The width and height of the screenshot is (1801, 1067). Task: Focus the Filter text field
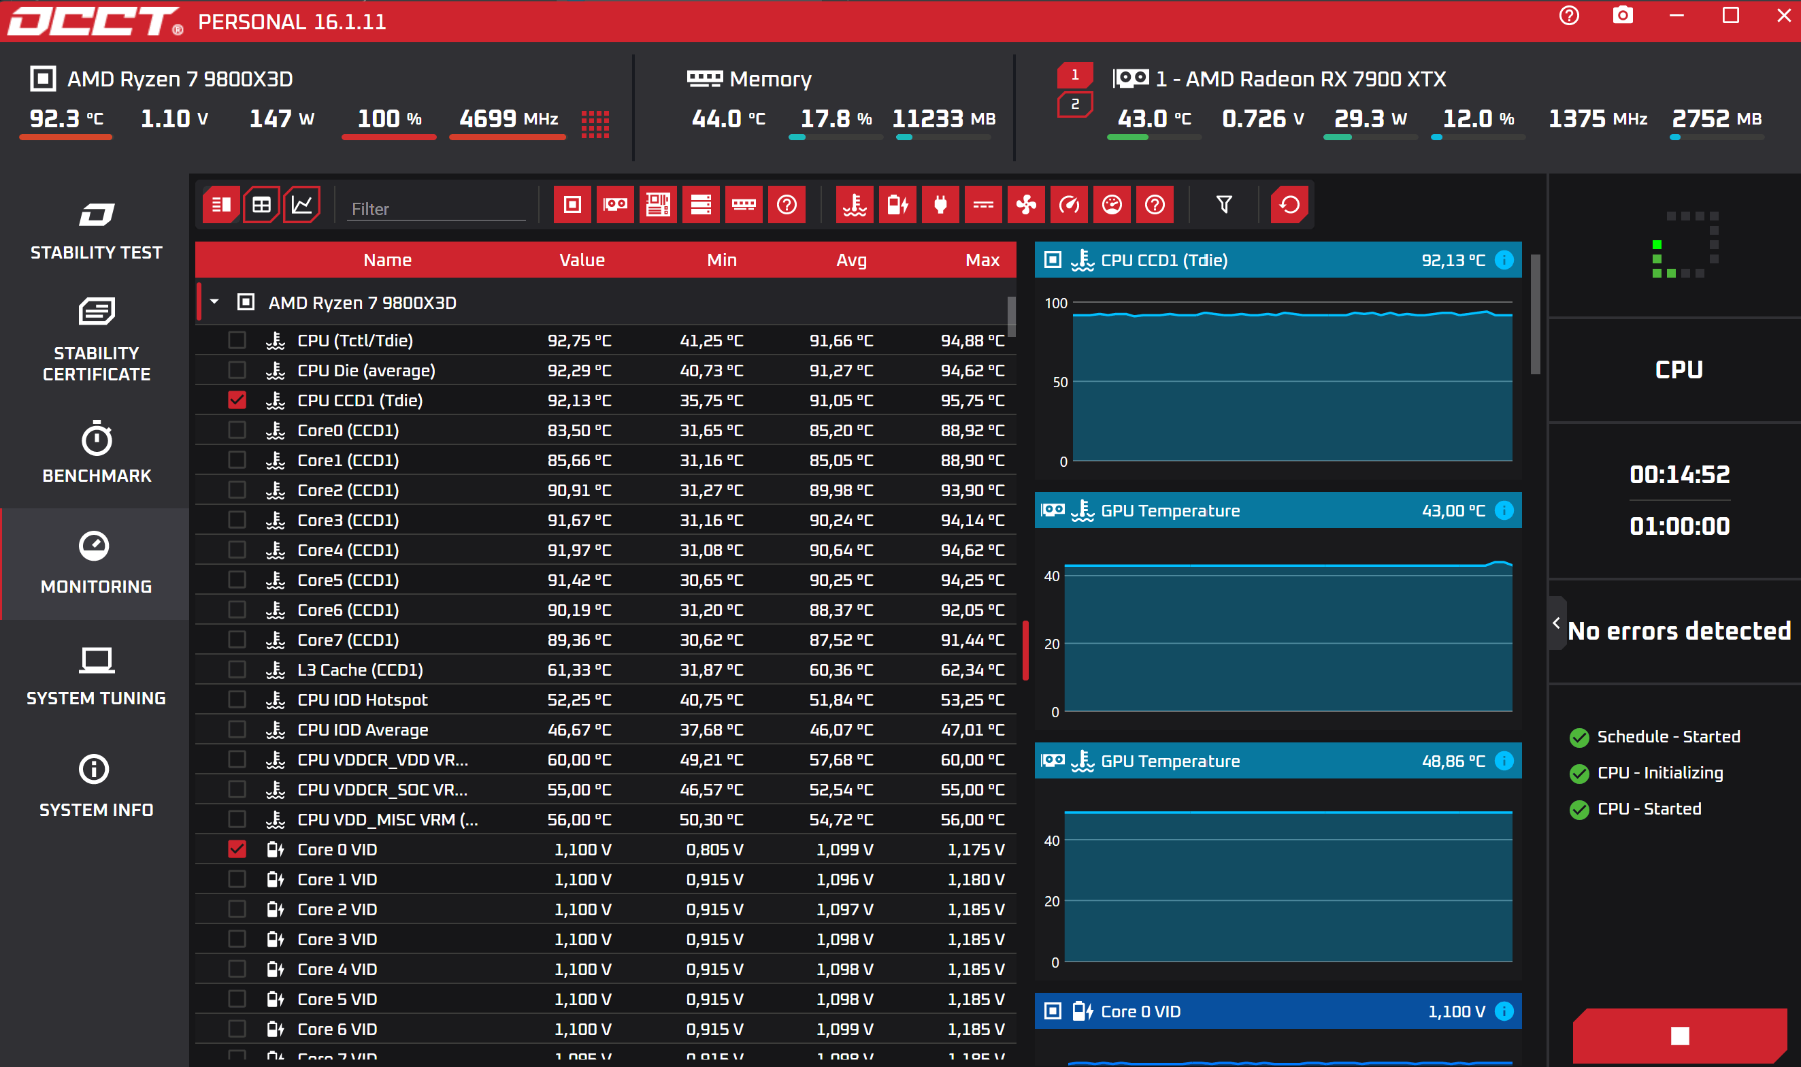pos(436,209)
